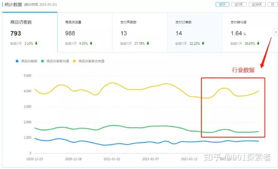Click the down arrow beside 27.78%

coord(148,43)
